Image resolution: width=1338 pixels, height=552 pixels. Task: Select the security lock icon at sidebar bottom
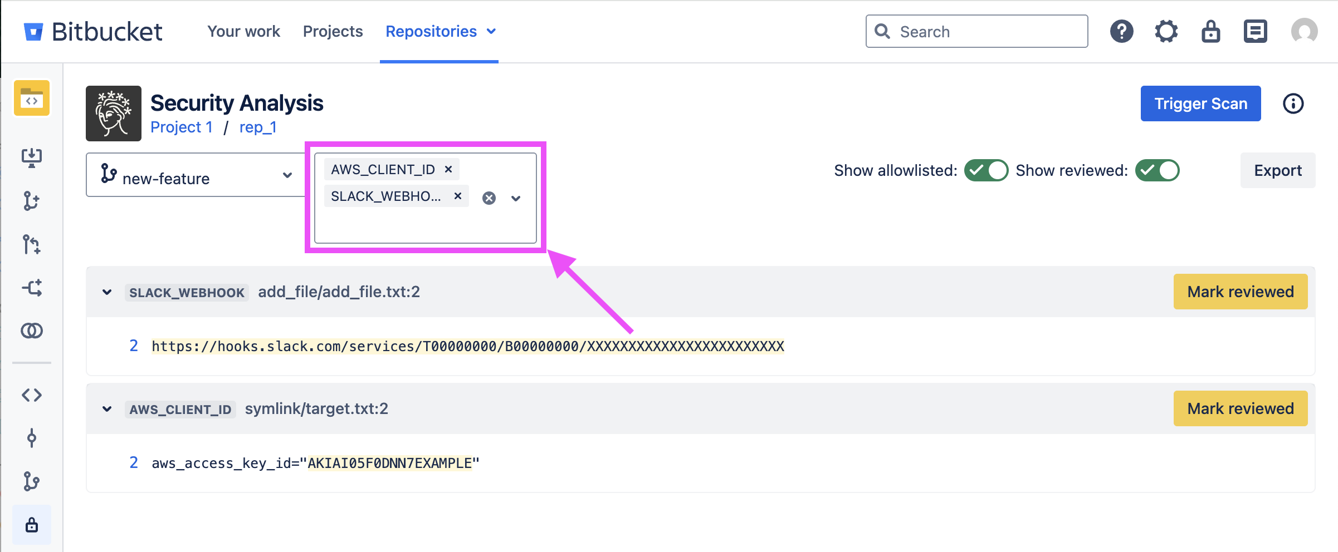click(x=32, y=525)
